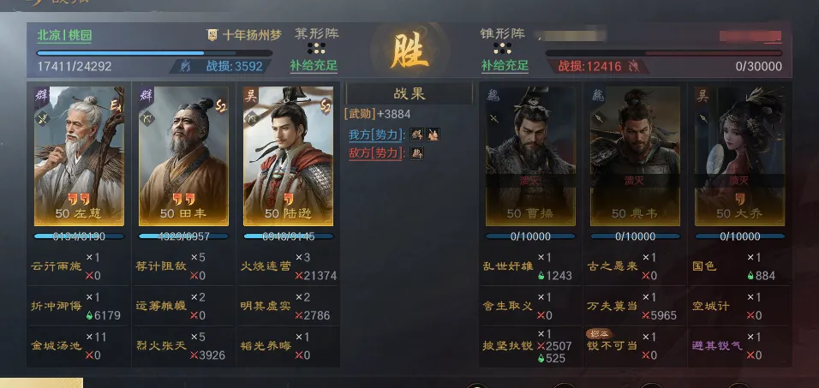Viewport: 819px width, 388px height.
Task: Click the red 战损 12416 casualties icon
Action: click(x=634, y=66)
